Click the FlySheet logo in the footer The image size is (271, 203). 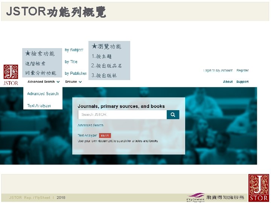196,197
